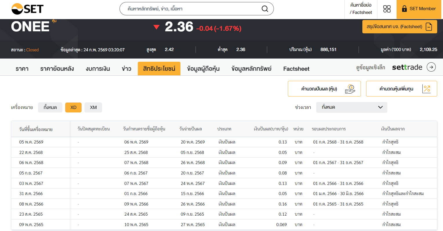The width and height of the screenshot is (443, 231).
Task: Click the dividend amount 0.12
Action: coord(283,214)
